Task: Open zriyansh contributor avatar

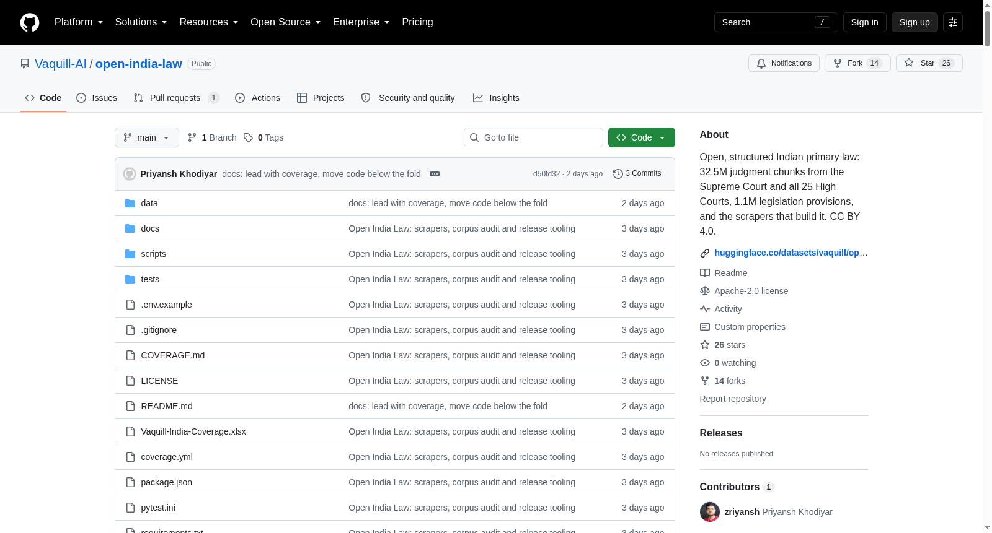Action: coord(710,512)
